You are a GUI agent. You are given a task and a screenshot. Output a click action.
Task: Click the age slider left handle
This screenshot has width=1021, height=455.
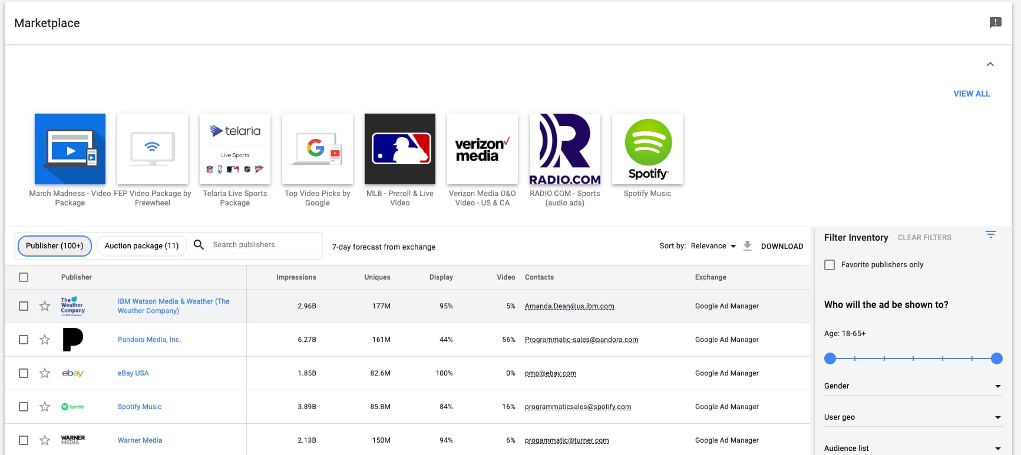coord(830,358)
